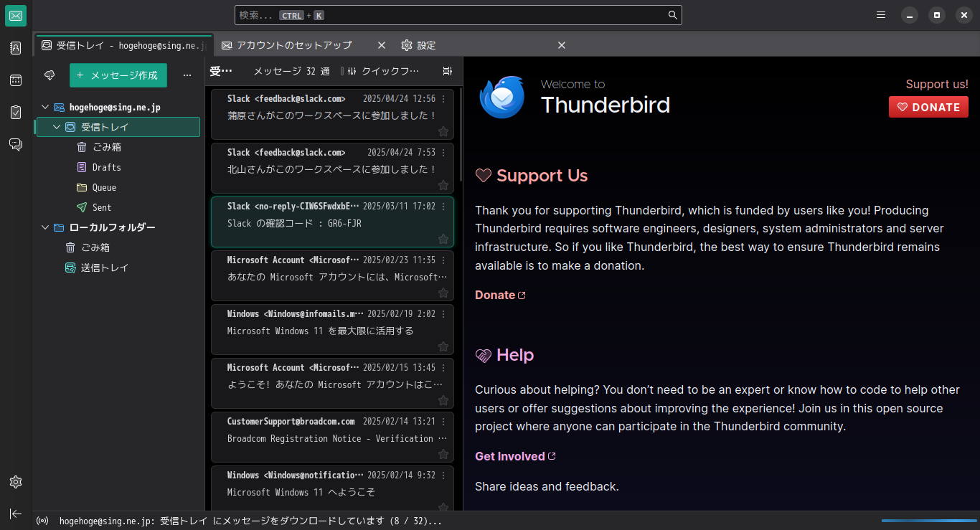
Task: Toggle the クイックフィルター bar
Action: [383, 71]
